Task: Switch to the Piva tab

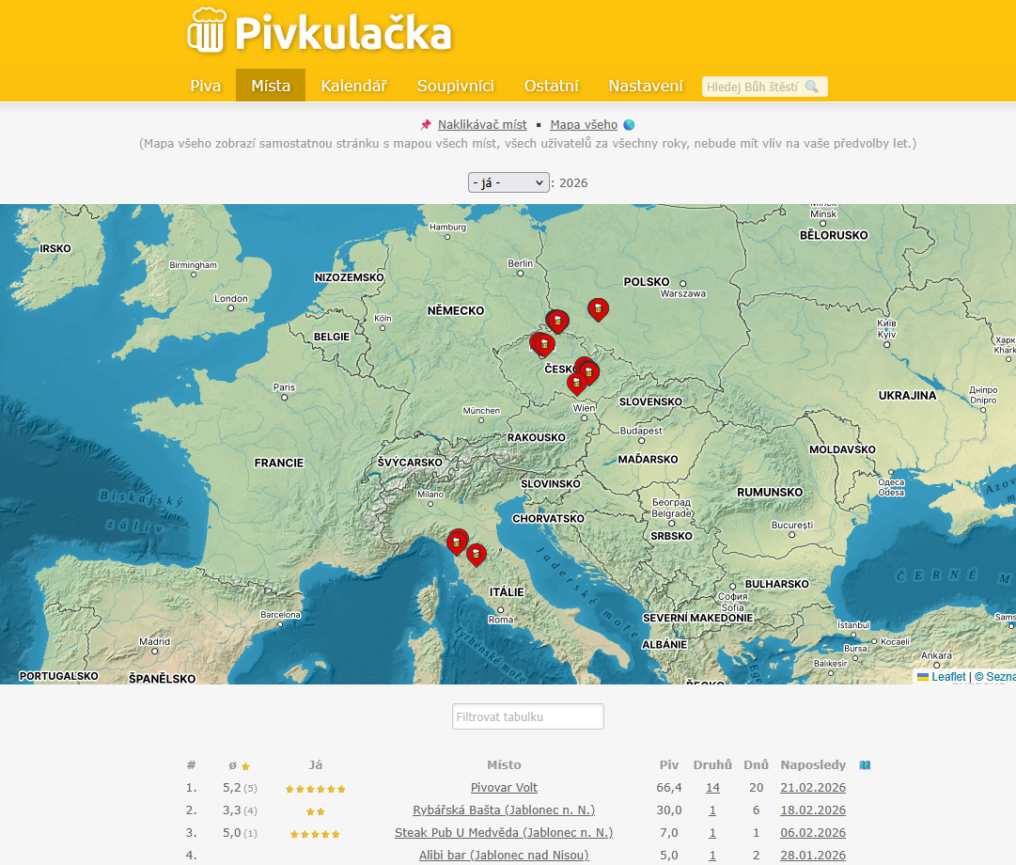Action: click(x=205, y=86)
